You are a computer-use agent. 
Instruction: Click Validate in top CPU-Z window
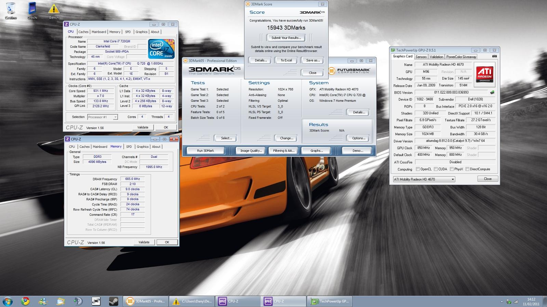pos(143,127)
